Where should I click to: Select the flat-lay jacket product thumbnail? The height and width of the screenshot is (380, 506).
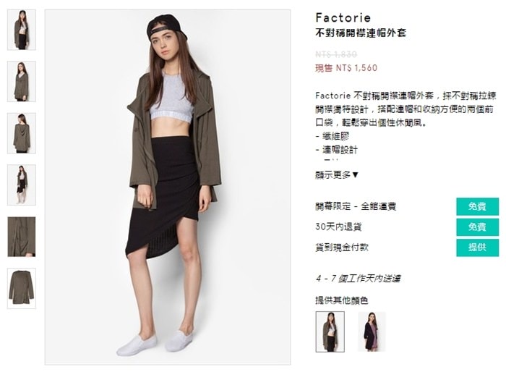(22, 288)
